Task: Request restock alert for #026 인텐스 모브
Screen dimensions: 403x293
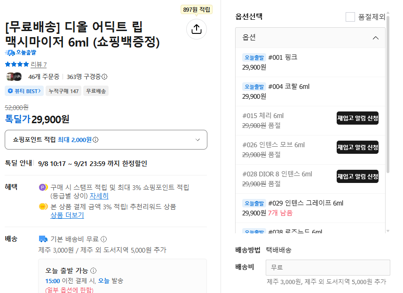Action: pyautogui.click(x=357, y=147)
